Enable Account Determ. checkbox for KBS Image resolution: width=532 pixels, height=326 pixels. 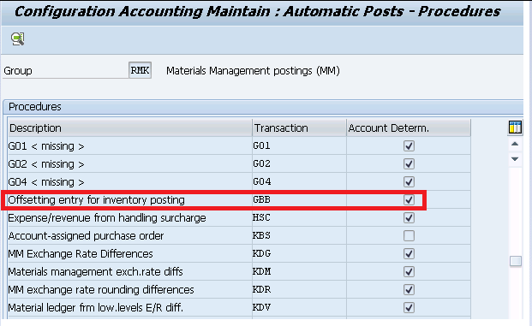409,235
